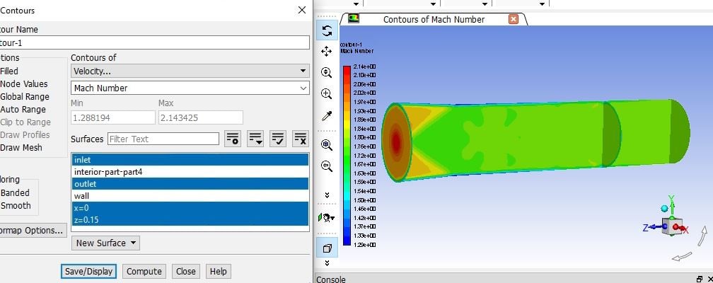Click the cyan isometric ball on the triad

[x=665, y=209]
